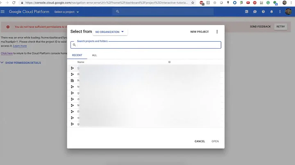This screenshot has height=165, width=295.
Task: Follow the Click here link to console home
Action: tap(7, 53)
